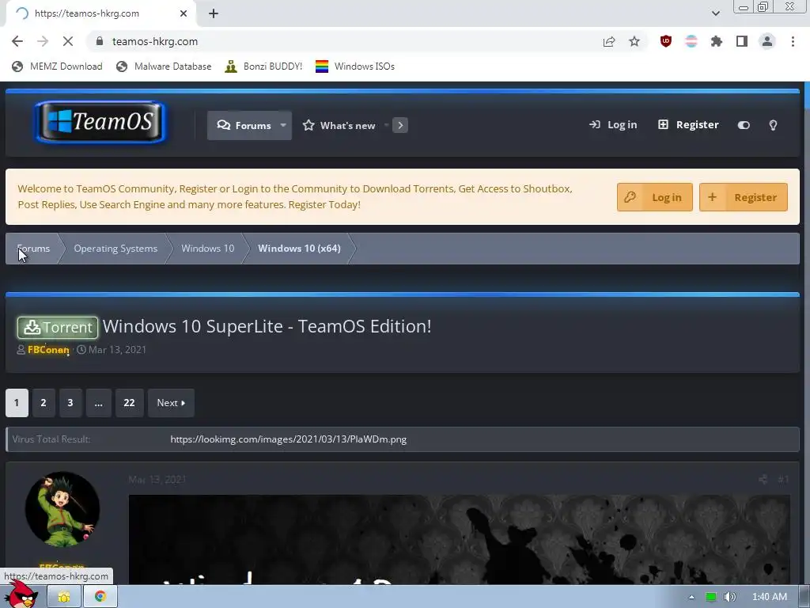Go to page 22

pyautogui.click(x=129, y=403)
